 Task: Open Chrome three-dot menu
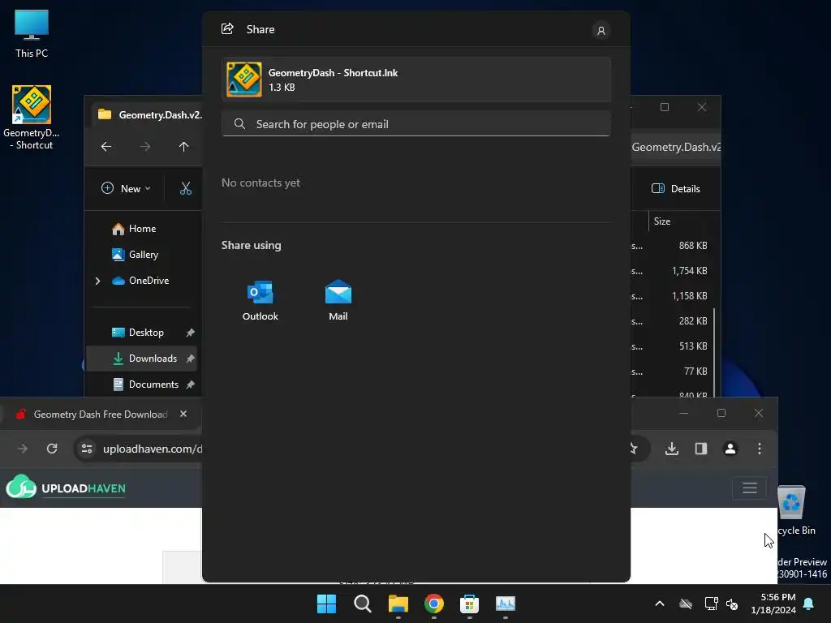tap(760, 449)
